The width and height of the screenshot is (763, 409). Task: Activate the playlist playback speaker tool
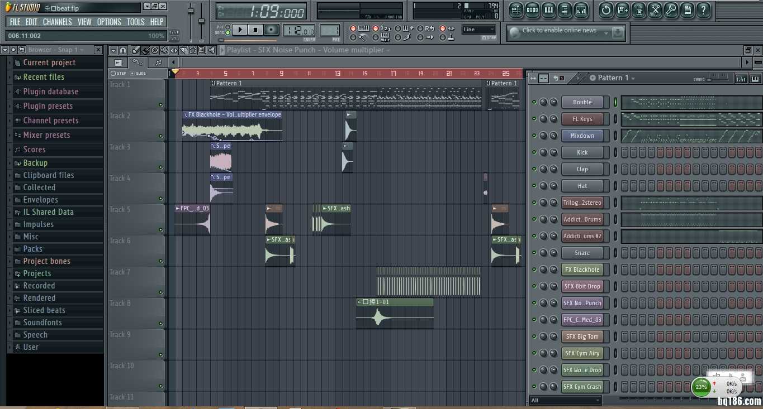pos(212,50)
